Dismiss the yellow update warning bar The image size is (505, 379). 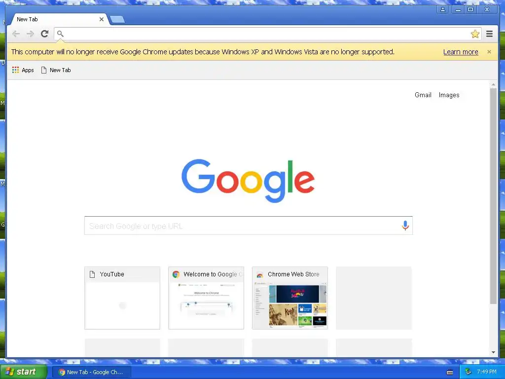[489, 51]
